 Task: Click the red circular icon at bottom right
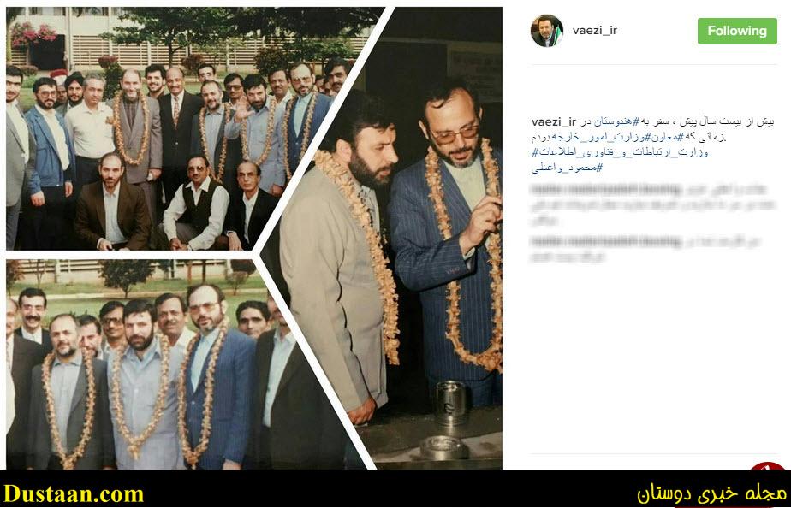767,467
